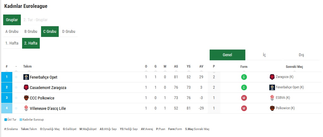Sort table by the AS column header
323x137 pixels.
point(176,67)
